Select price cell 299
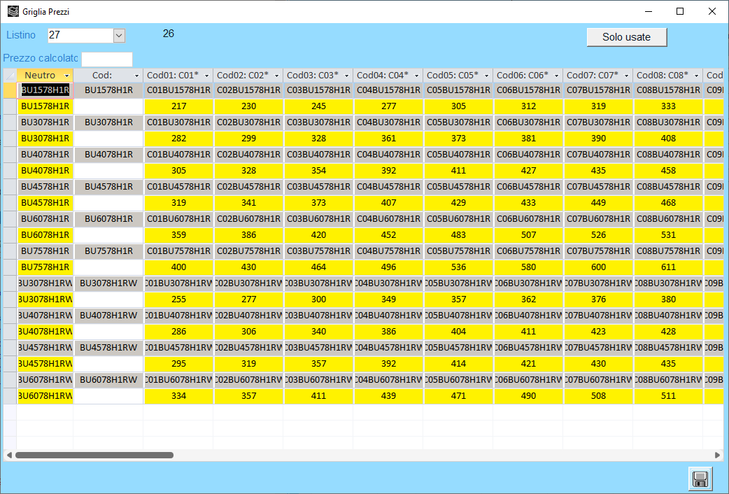The width and height of the screenshot is (729, 494). point(249,138)
